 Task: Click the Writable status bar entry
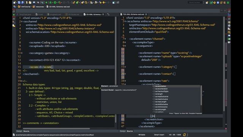pyautogui.click(x=142, y=135)
